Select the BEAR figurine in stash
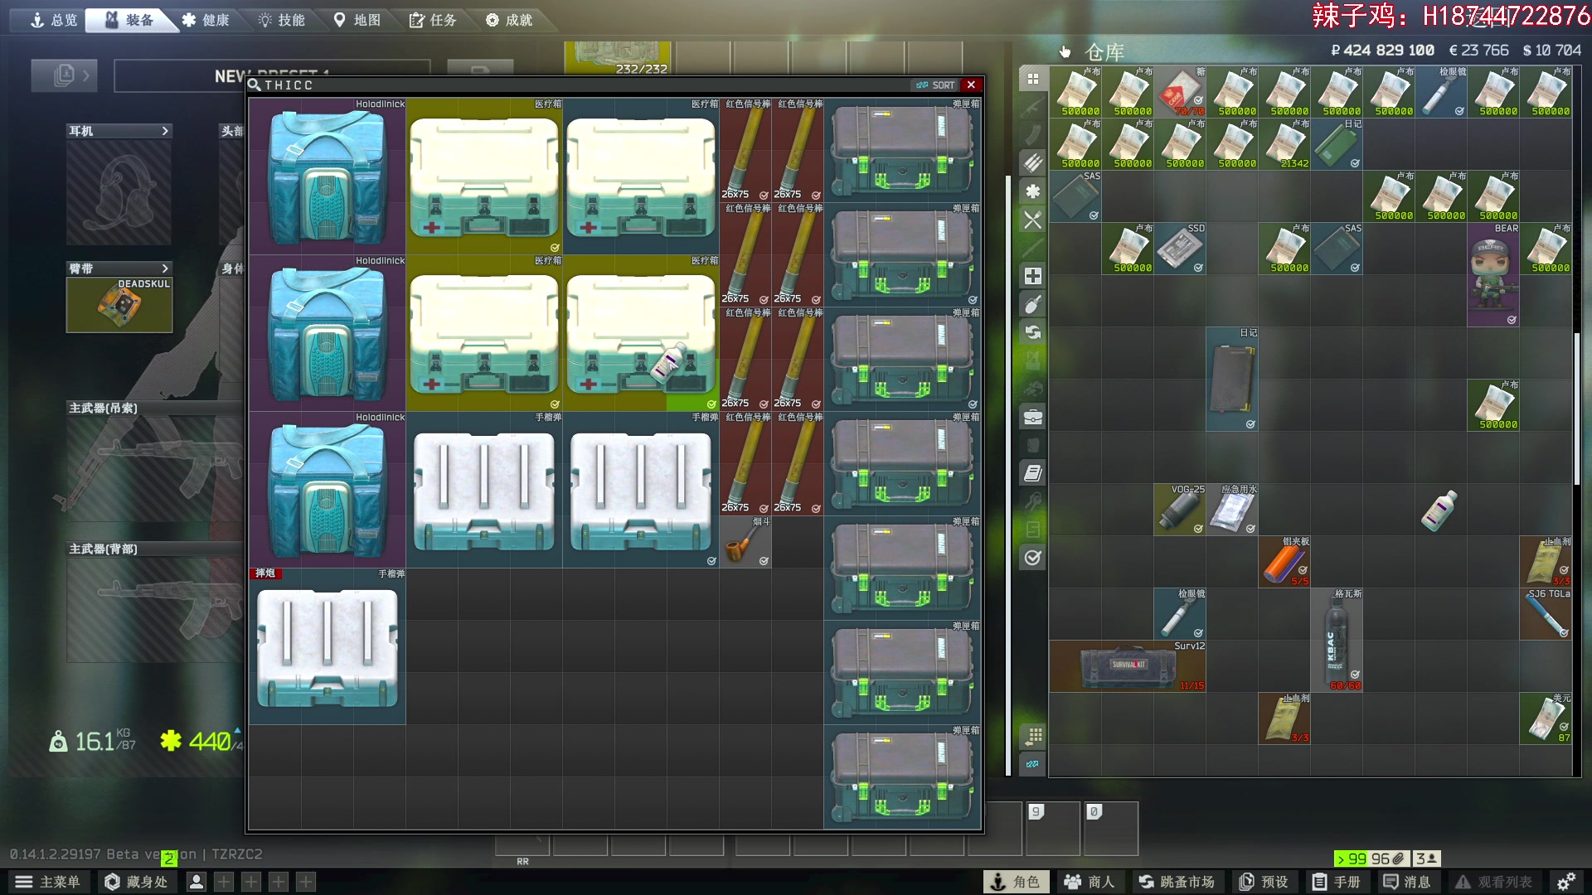Viewport: 1592px width, 895px height. pos(1493,274)
